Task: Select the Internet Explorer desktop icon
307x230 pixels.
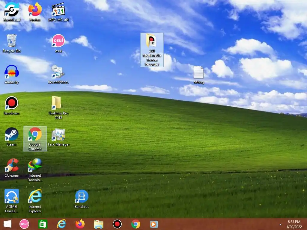Action: coord(35,201)
